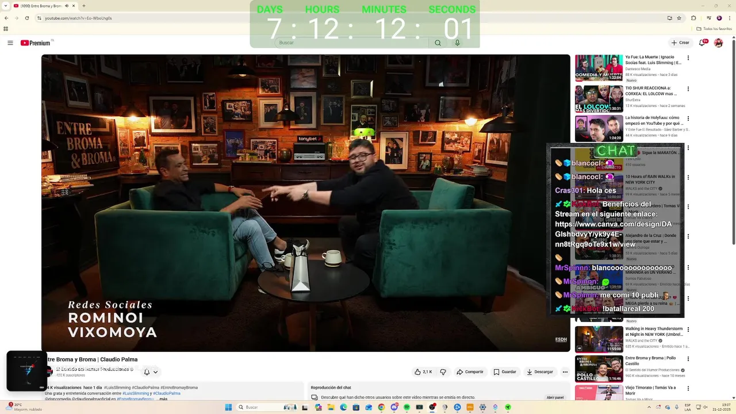The image size is (736, 414).
Task: Expand description with ...más link
Action: pyautogui.click(x=163, y=398)
